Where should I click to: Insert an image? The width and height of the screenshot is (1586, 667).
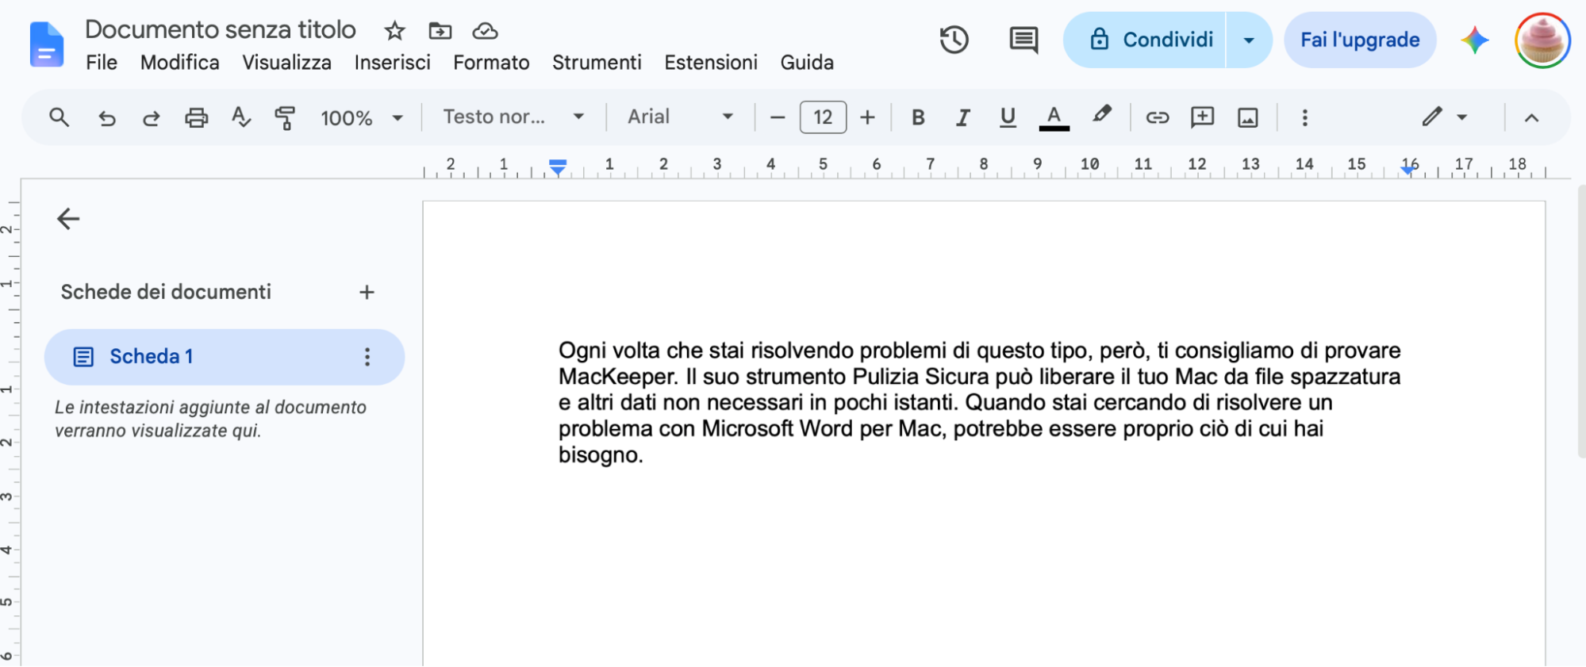pyautogui.click(x=1248, y=117)
